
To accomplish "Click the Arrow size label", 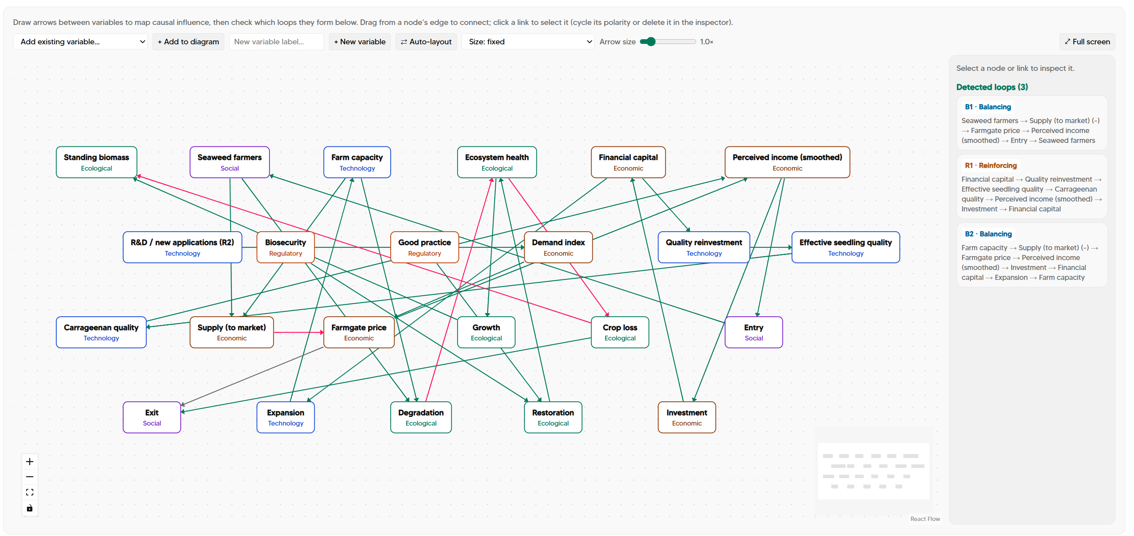I will point(617,42).
